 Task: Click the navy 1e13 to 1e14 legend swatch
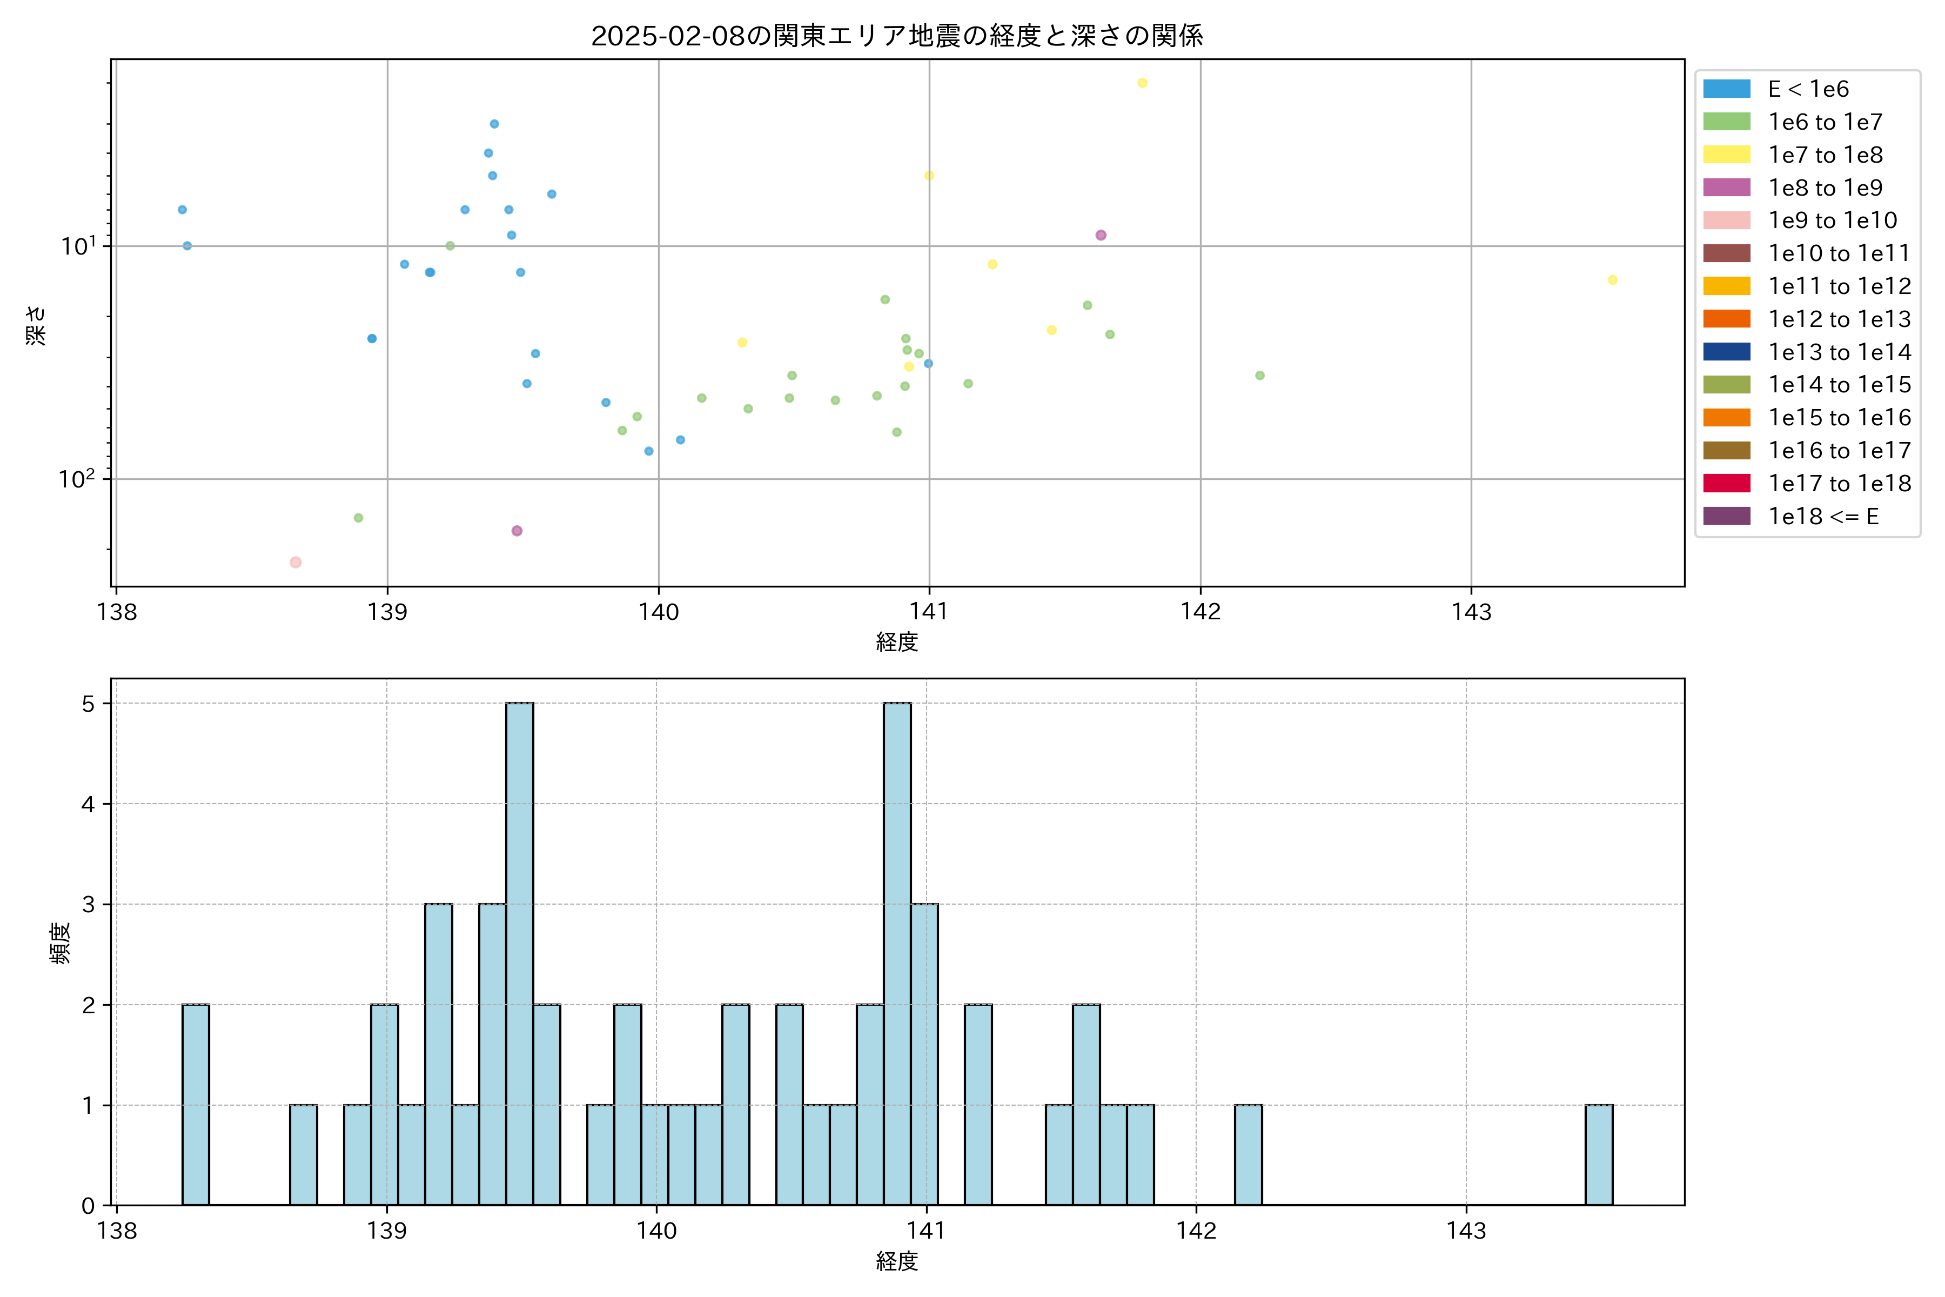click(1727, 352)
